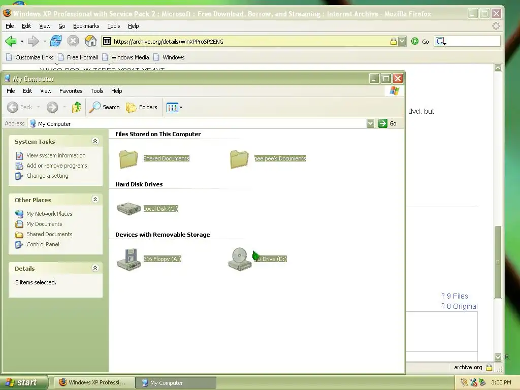The image size is (520, 390).
Task: Open Control Panel from Other Places
Action: point(43,244)
